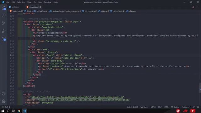Viewport: 201px width, 113px height.
Task: Open the popper.min.js CDN link
Action: (77, 97)
